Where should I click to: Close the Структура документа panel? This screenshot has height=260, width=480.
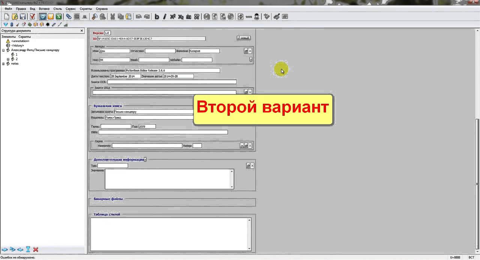pos(82,31)
